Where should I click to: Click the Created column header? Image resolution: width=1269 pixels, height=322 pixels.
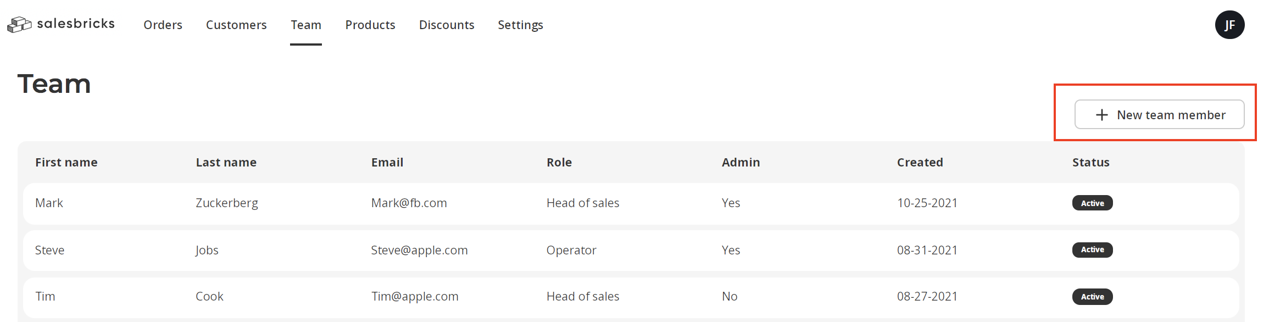click(920, 163)
